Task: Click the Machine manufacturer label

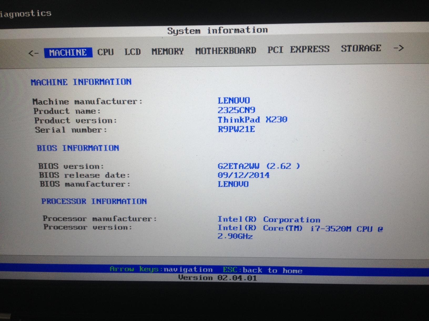Action: (x=87, y=101)
